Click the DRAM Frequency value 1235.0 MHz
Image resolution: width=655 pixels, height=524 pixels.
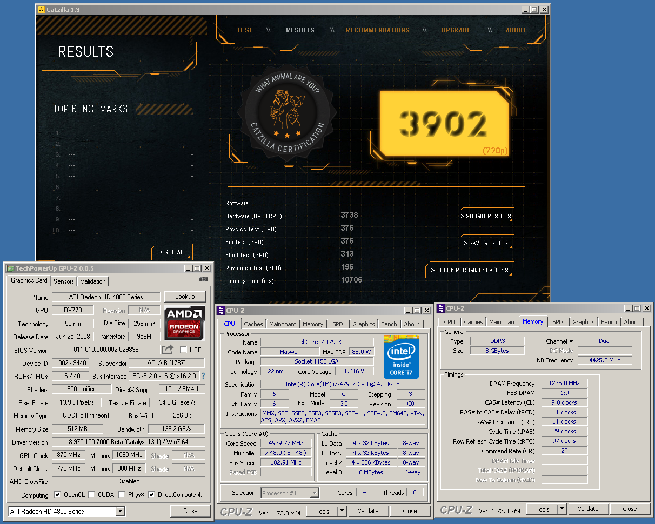[x=564, y=384]
